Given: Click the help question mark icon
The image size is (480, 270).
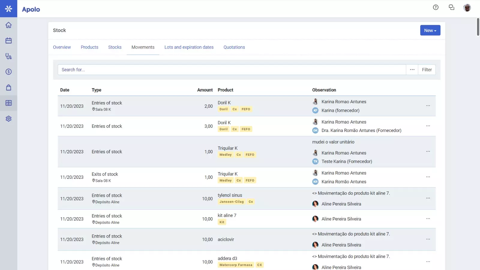Looking at the screenshot, I should [x=436, y=7].
